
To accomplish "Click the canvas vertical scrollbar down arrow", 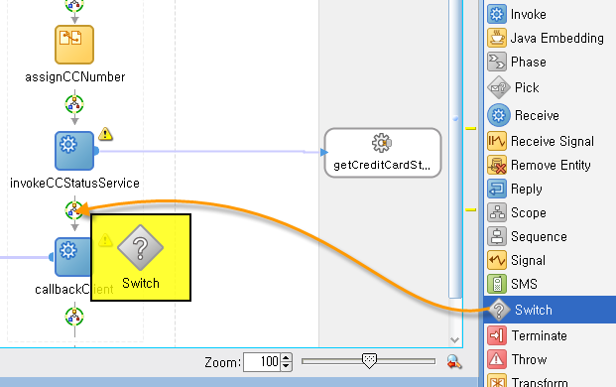I will click(455, 340).
